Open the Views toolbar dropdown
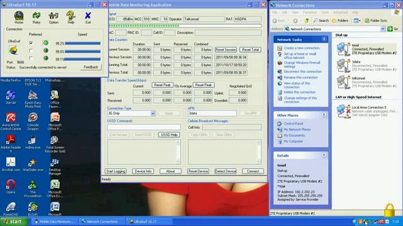Viewport: 403px width, 226px height. [x=356, y=21]
